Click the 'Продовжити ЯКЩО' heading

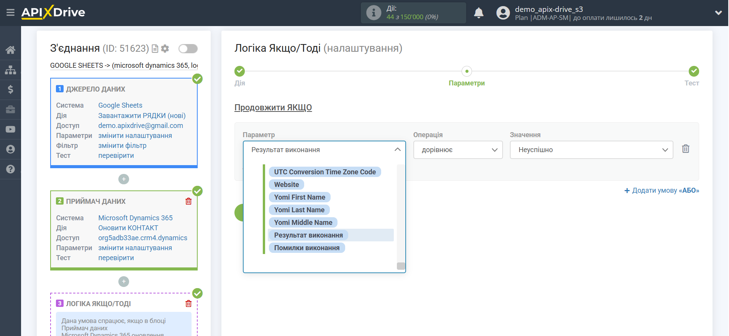pyautogui.click(x=273, y=108)
